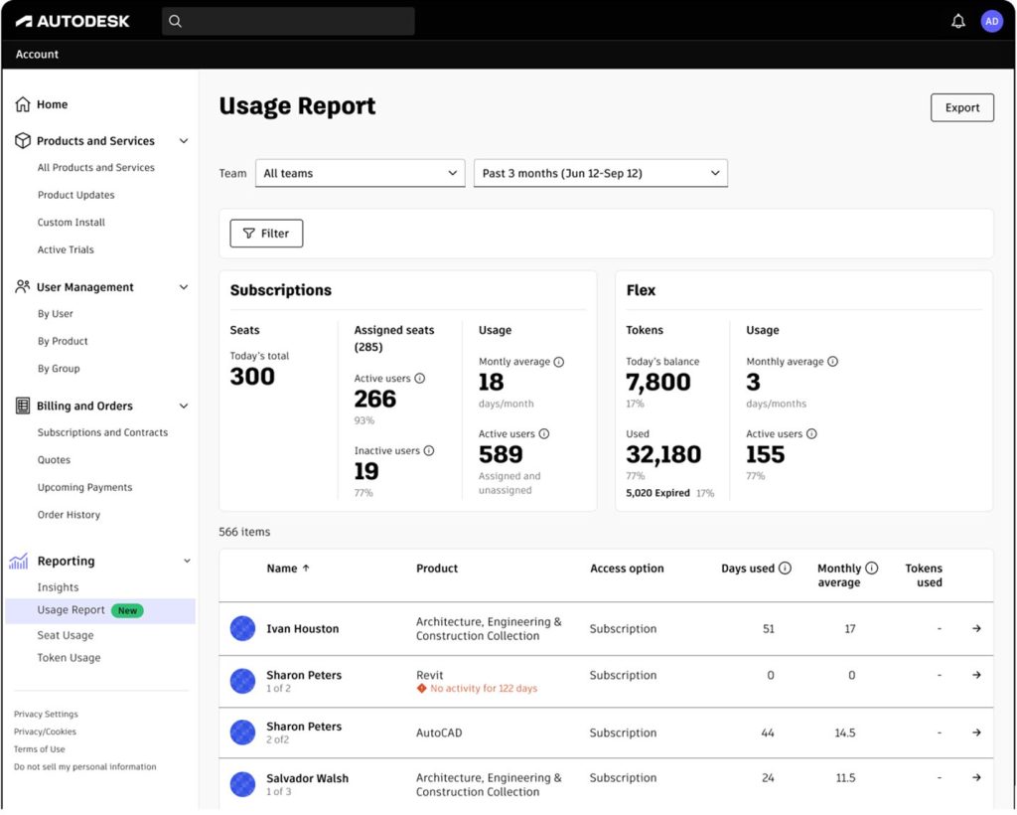Open the Past 3 months date range dropdown
Image resolution: width=1017 pixels, height=815 pixels.
[x=601, y=173]
